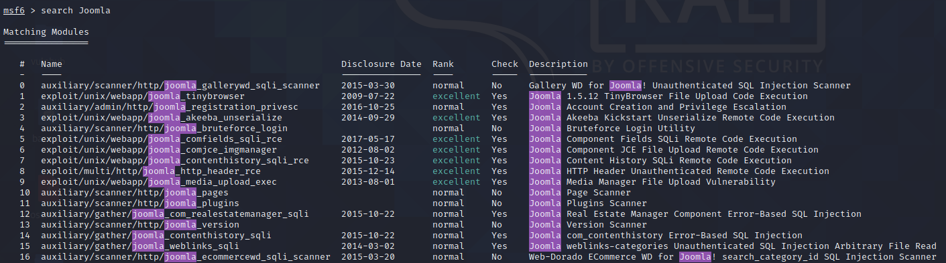Click the disclosure date 2009-07-22
The height and width of the screenshot is (263, 946).
coord(368,96)
